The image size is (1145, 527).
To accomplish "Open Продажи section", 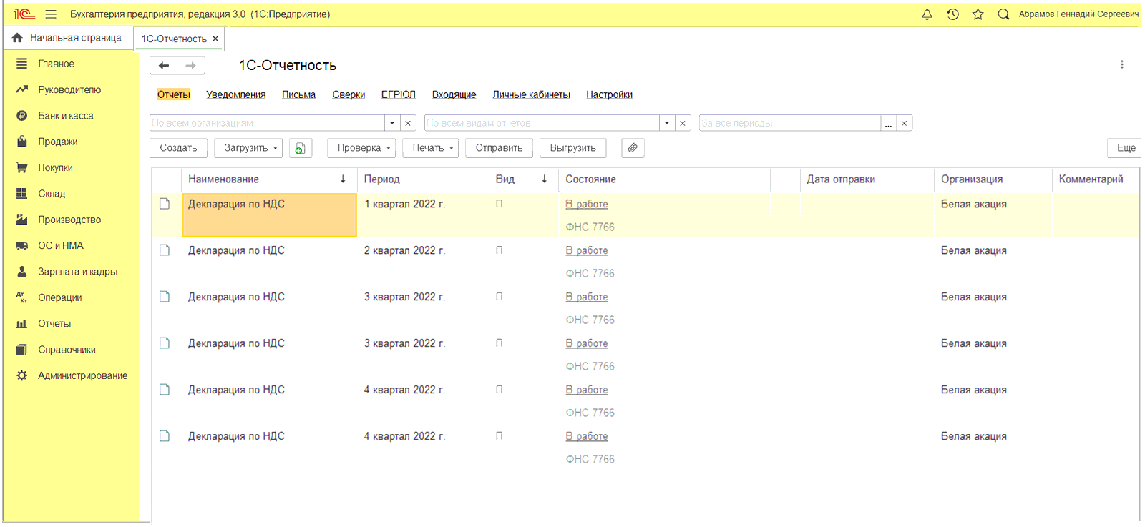I will pyautogui.click(x=58, y=142).
